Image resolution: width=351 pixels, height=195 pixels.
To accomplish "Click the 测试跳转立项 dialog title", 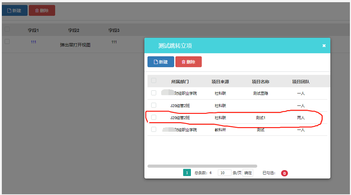I will [175, 46].
